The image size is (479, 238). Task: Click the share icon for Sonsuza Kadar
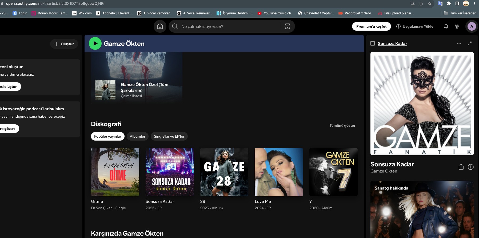click(461, 167)
